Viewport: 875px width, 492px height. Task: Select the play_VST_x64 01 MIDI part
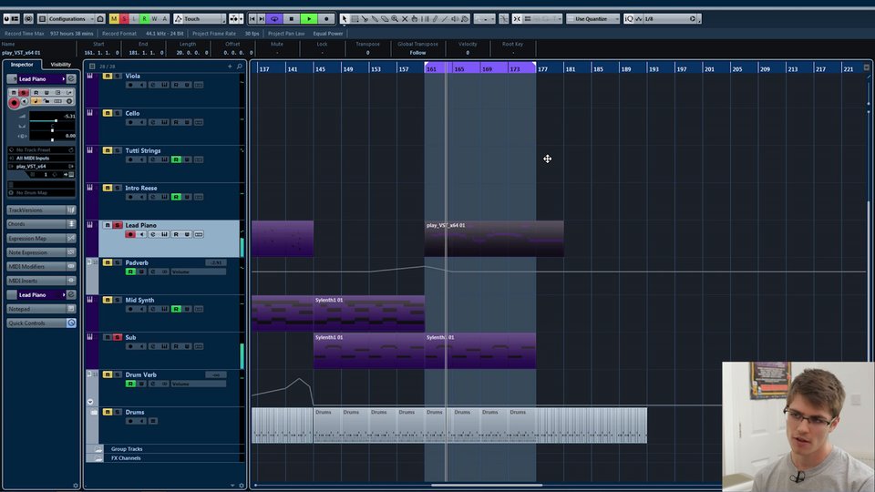tap(494, 239)
